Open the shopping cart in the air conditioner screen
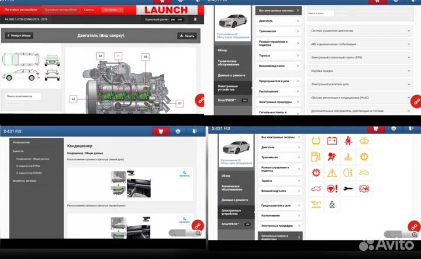 pyautogui.click(x=161, y=131)
